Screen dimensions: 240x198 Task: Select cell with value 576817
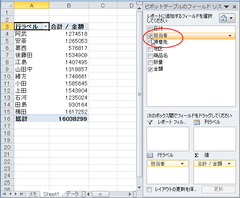[69, 48]
